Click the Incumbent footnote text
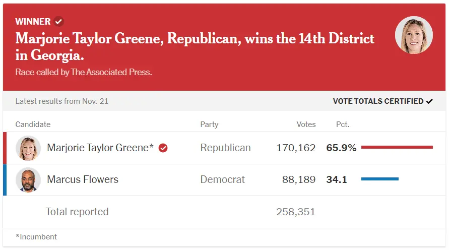Viewport: 450px width, 251px height. click(36, 237)
